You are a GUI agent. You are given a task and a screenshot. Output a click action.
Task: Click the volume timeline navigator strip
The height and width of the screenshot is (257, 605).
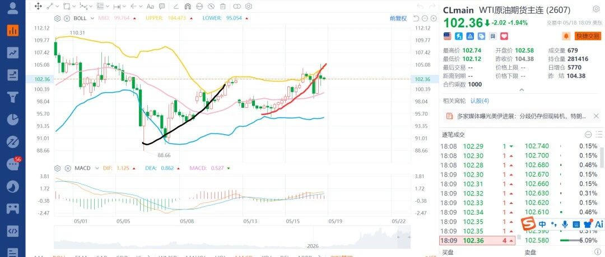[x=232, y=237]
